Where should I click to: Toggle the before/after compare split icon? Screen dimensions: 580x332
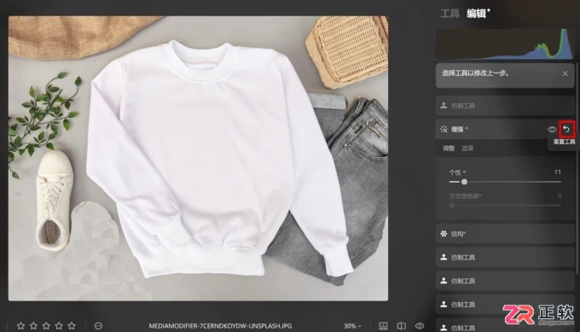click(402, 326)
